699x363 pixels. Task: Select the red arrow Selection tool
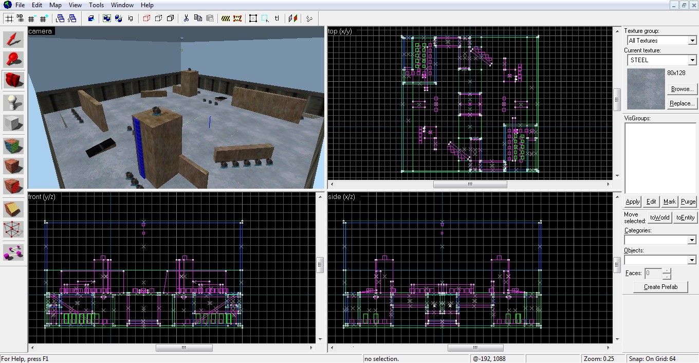13,40
